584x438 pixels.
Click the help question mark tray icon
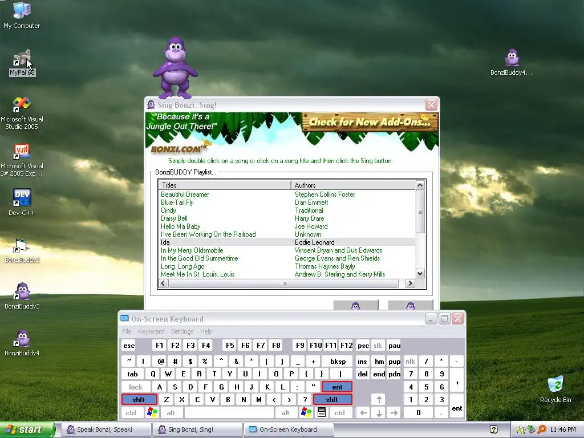tap(493, 429)
